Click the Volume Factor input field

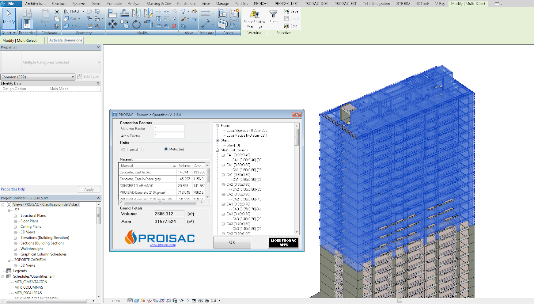tap(169, 128)
